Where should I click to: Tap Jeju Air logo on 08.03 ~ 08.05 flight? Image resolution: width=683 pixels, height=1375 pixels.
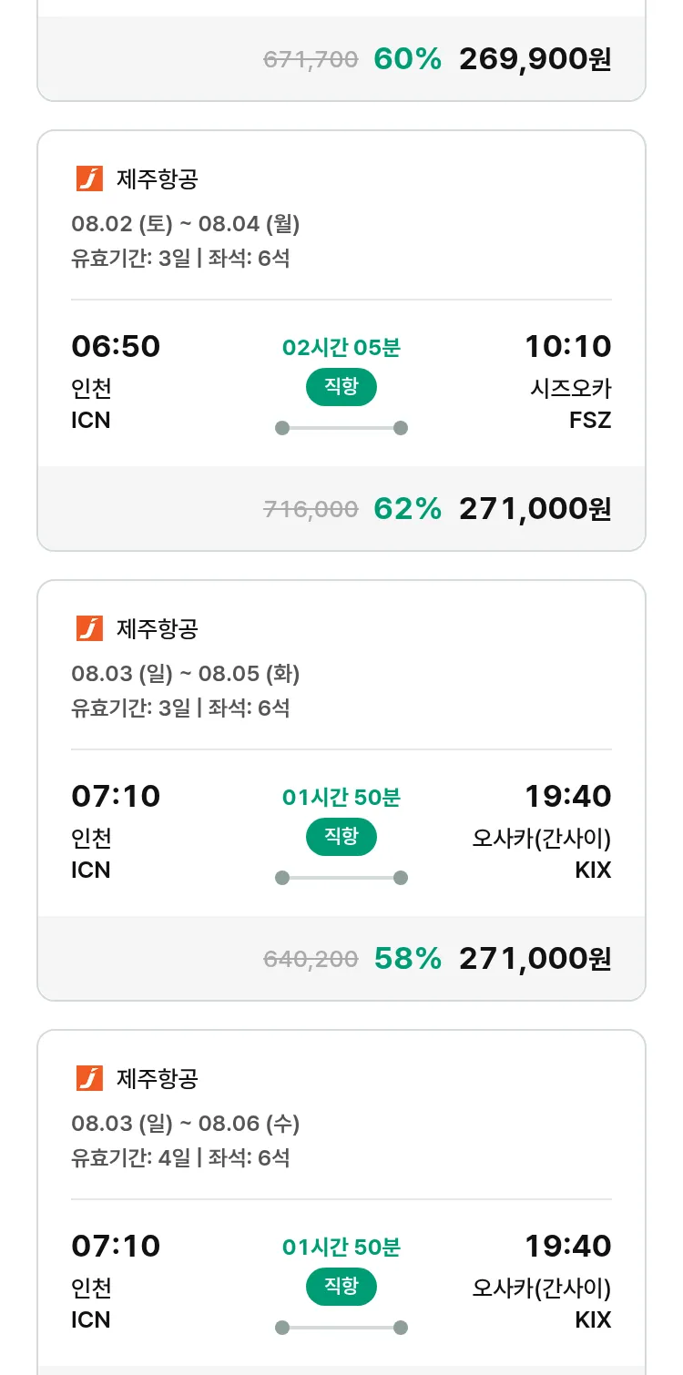[x=89, y=628]
